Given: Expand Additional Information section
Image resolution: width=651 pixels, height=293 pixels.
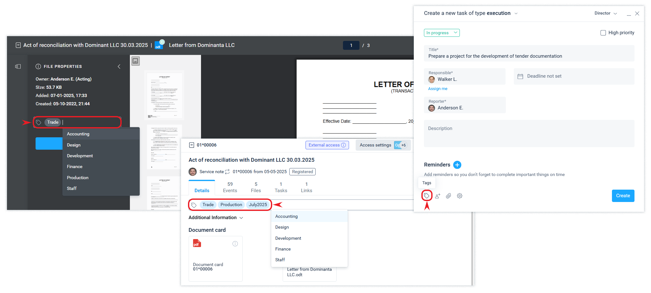Looking at the screenshot, I should [216, 218].
